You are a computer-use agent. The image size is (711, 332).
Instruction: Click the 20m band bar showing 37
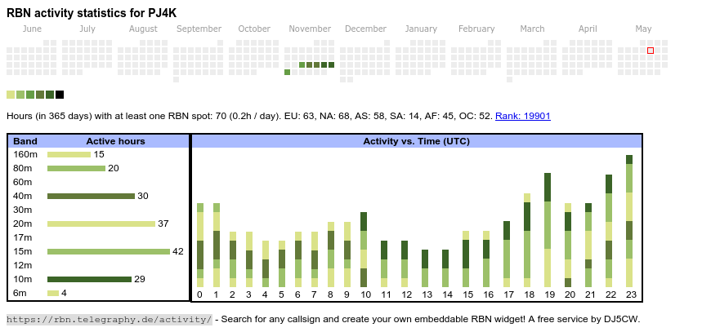tap(101, 224)
